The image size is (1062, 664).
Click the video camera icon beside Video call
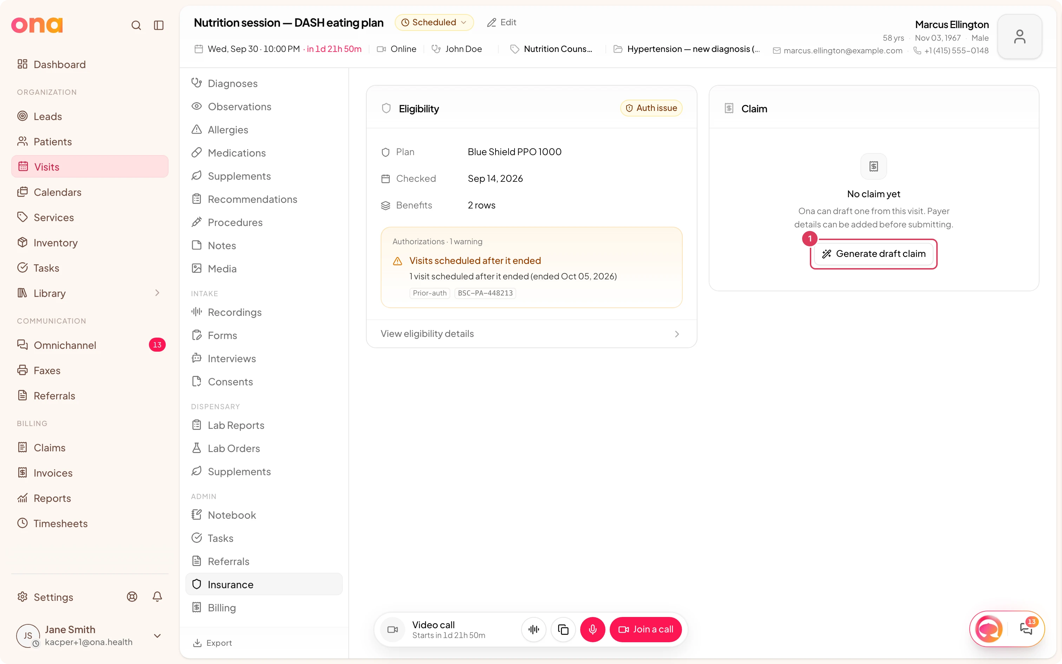(x=392, y=629)
